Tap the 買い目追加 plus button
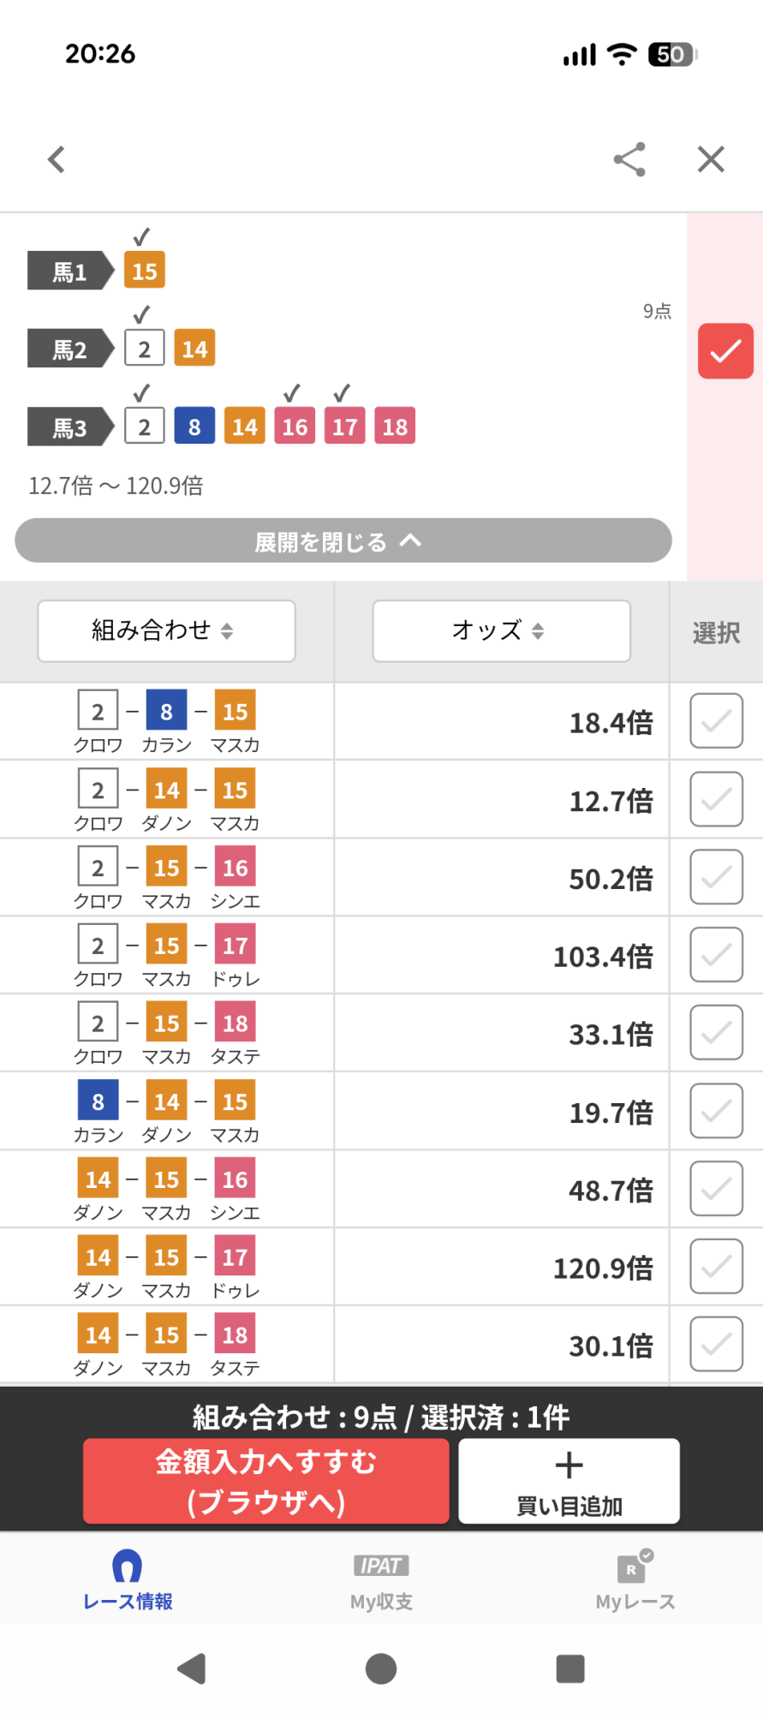 click(x=569, y=1481)
